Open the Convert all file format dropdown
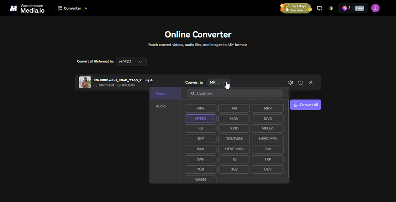 point(131,62)
